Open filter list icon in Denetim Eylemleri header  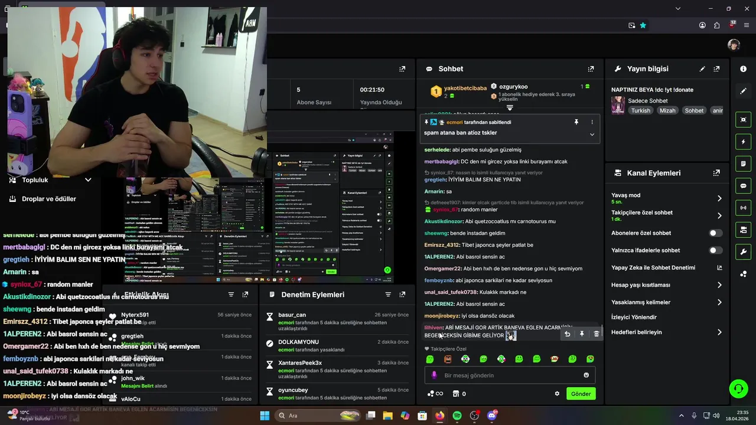coord(388,295)
